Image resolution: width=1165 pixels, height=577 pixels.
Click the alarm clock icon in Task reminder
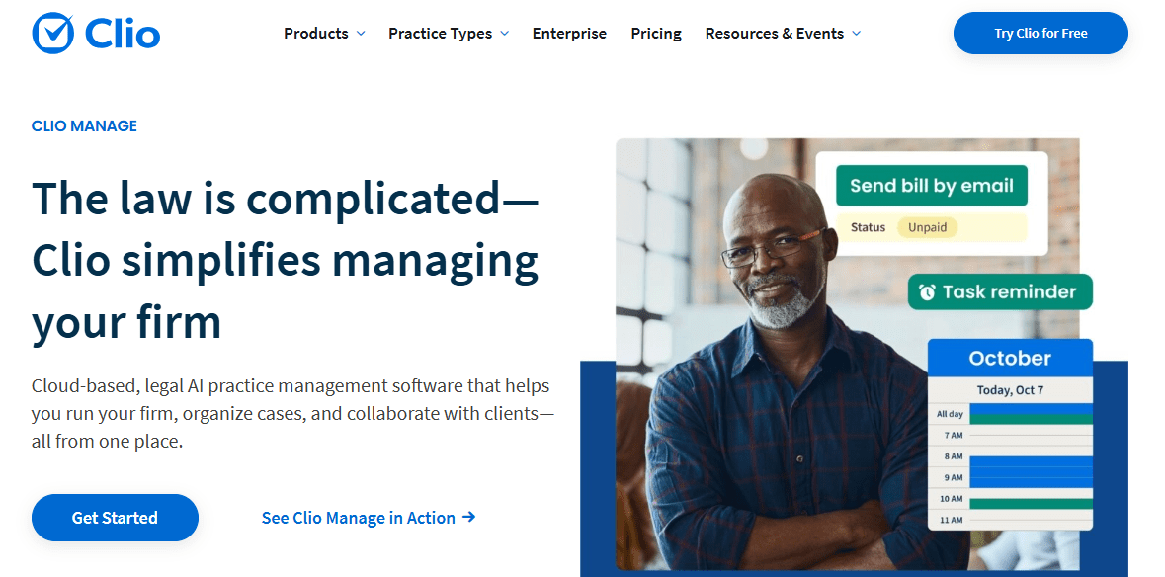927,292
